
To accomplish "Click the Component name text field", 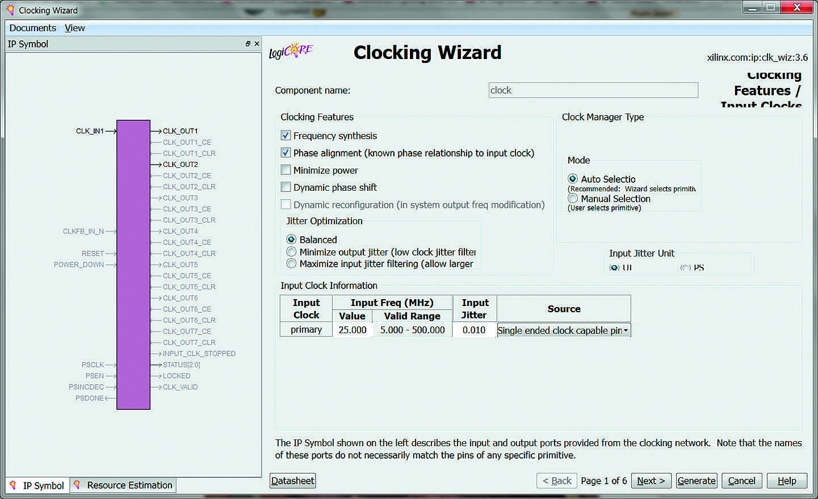I will click(593, 90).
